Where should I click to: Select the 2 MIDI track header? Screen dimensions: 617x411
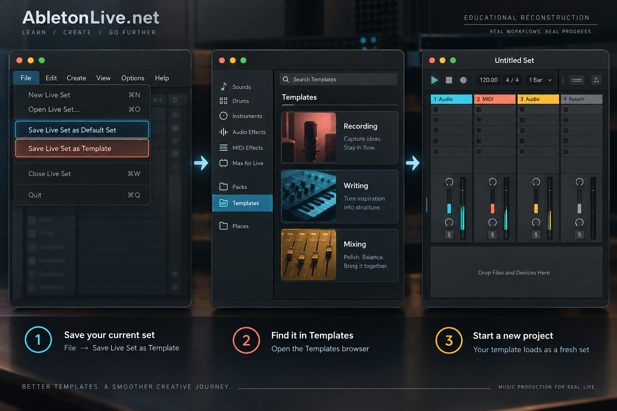click(x=495, y=99)
